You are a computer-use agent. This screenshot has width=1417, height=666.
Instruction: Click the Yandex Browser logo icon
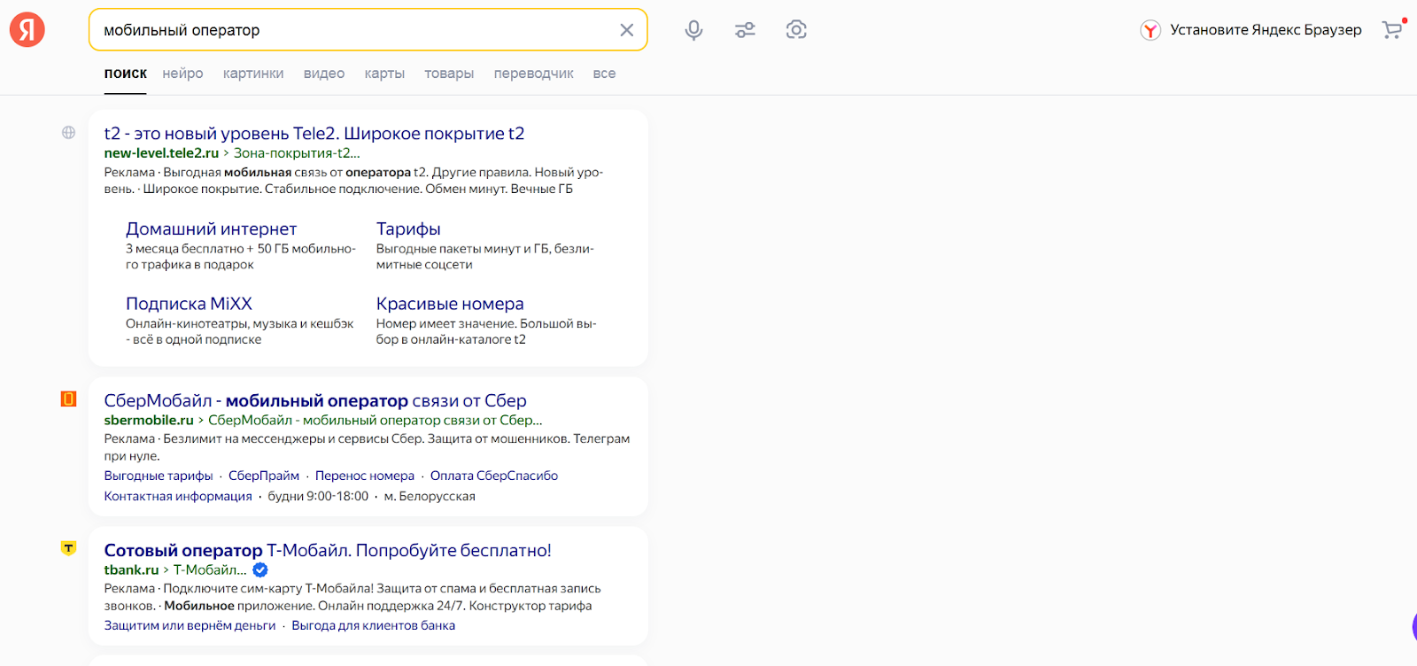1150,30
